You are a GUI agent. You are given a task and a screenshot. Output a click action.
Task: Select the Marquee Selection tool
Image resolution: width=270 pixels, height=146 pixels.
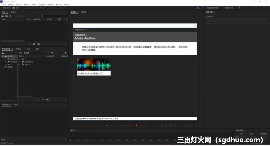pos(52,8)
